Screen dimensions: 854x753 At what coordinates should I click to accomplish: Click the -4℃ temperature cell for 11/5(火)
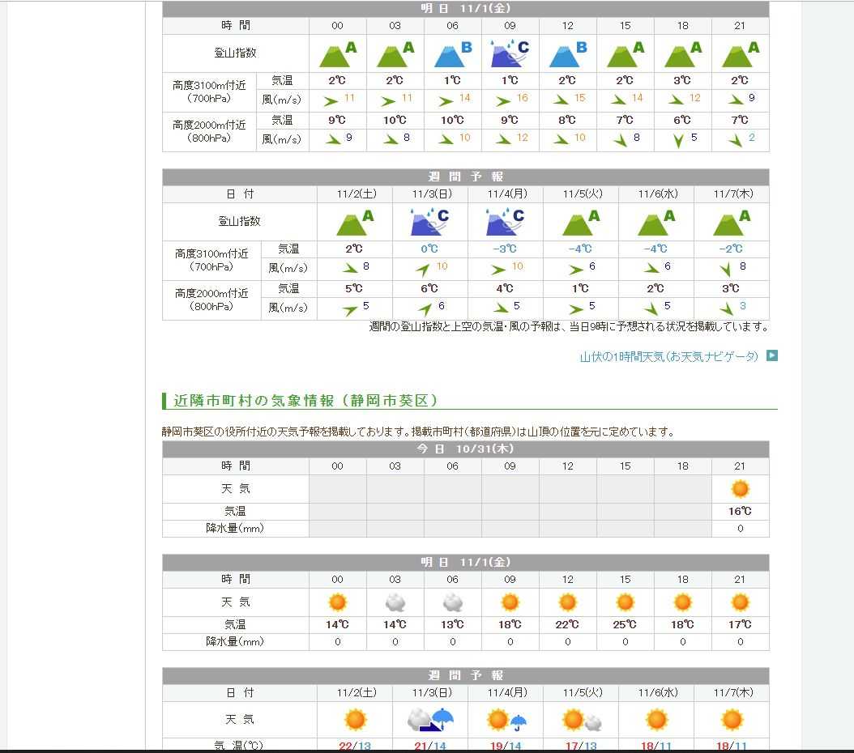(x=580, y=249)
